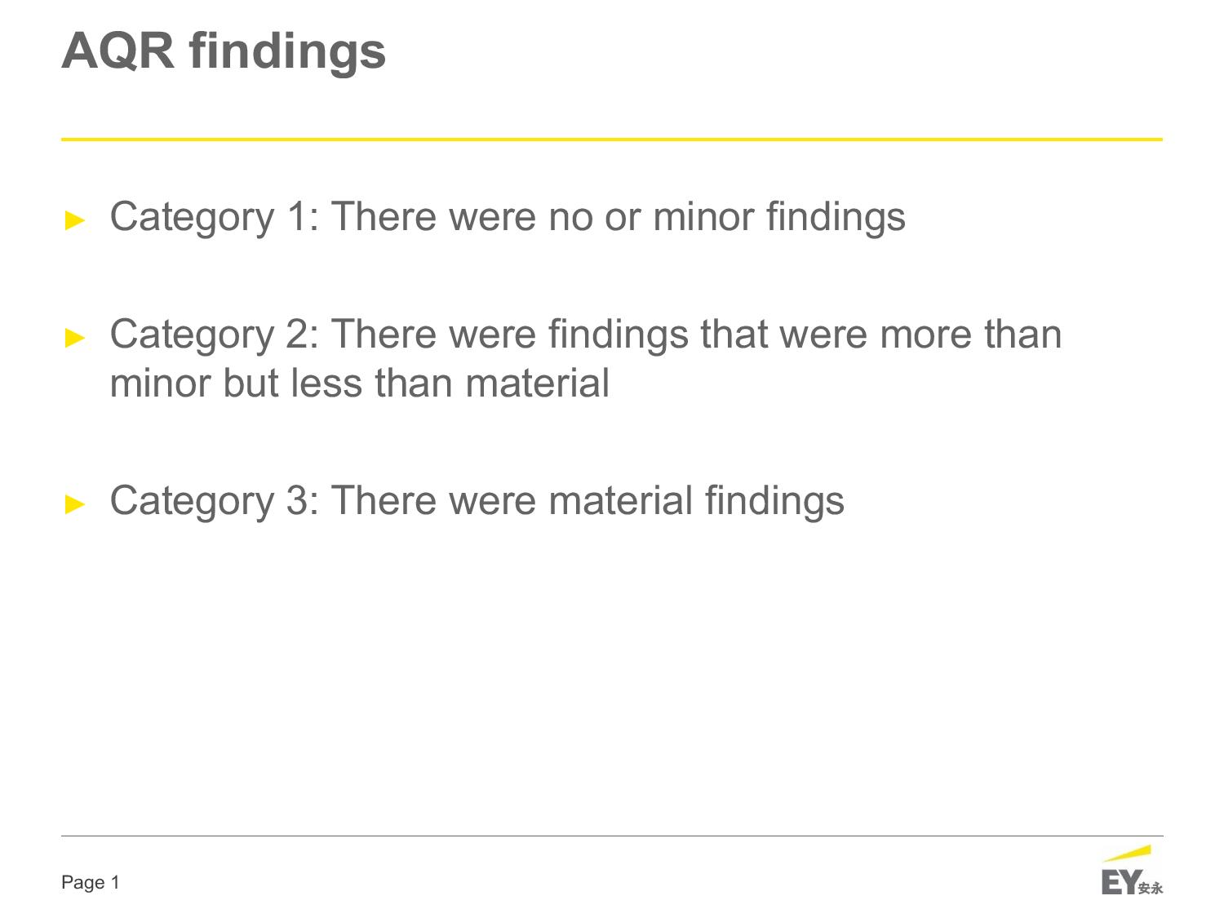Click the Chinese characters beside EY logo
The image size is (1224, 918).
1151,889
